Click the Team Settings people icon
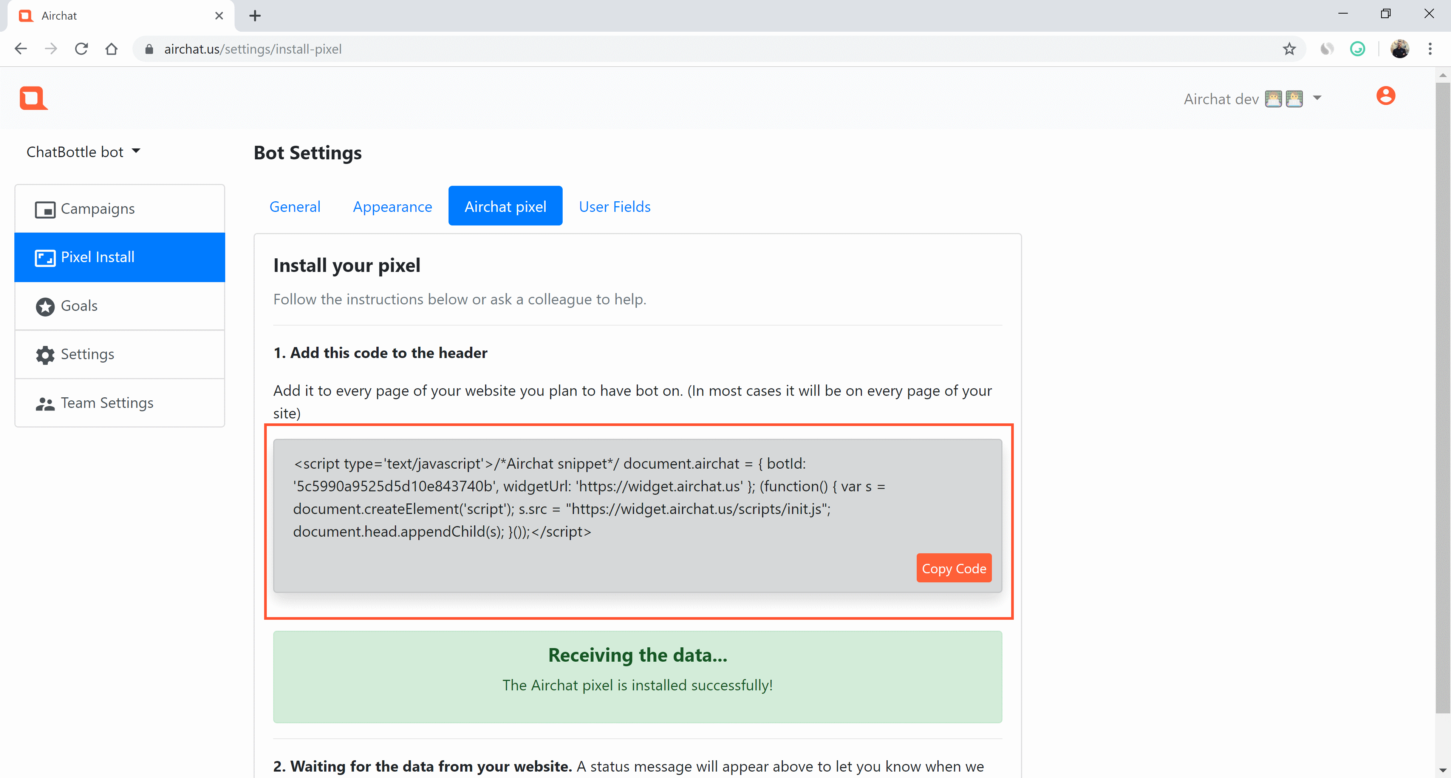The height and width of the screenshot is (778, 1451). point(45,404)
